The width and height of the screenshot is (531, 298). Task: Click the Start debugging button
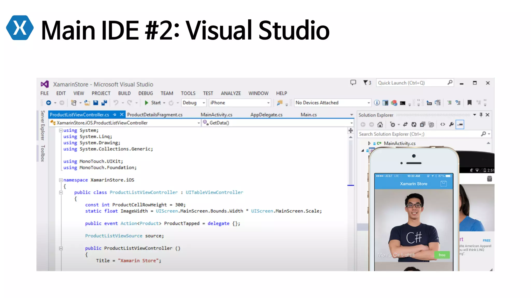pos(153,103)
